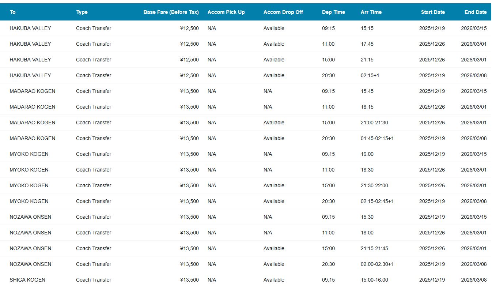The height and width of the screenshot is (286, 492).
Task: Click arrival window 21:00-21:30
Action: [x=374, y=123]
